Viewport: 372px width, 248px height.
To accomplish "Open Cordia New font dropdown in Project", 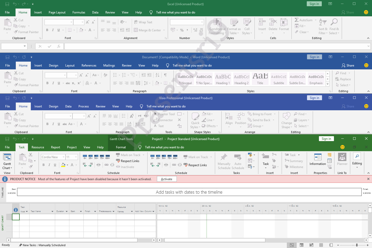I will pos(63,157).
